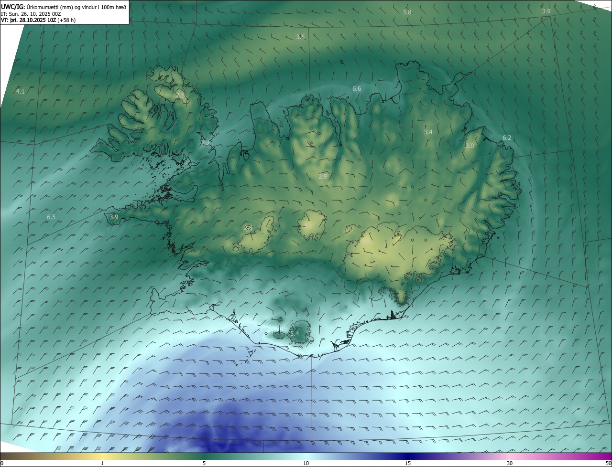
Task: Select the 6.5 value label in the west
Action: coord(51,217)
